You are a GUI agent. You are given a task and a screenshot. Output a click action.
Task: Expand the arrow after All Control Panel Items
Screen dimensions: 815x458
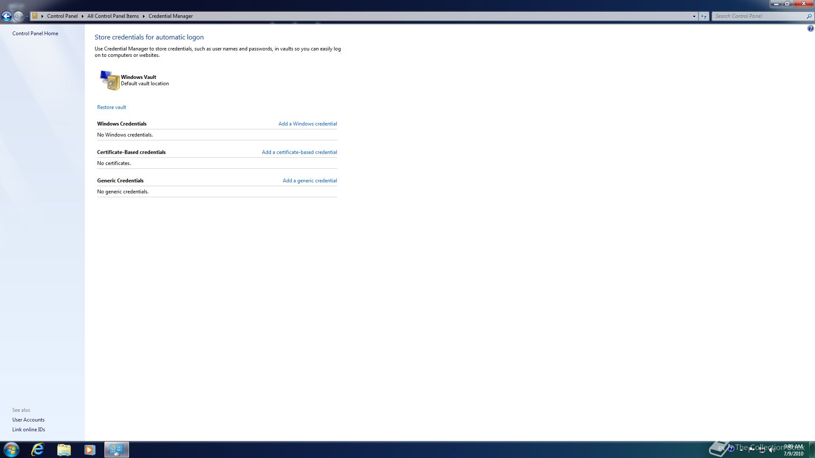[x=144, y=16]
